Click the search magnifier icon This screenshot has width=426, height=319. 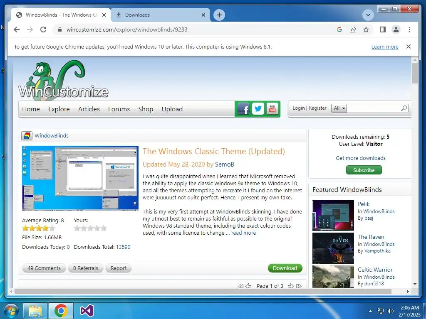click(404, 108)
